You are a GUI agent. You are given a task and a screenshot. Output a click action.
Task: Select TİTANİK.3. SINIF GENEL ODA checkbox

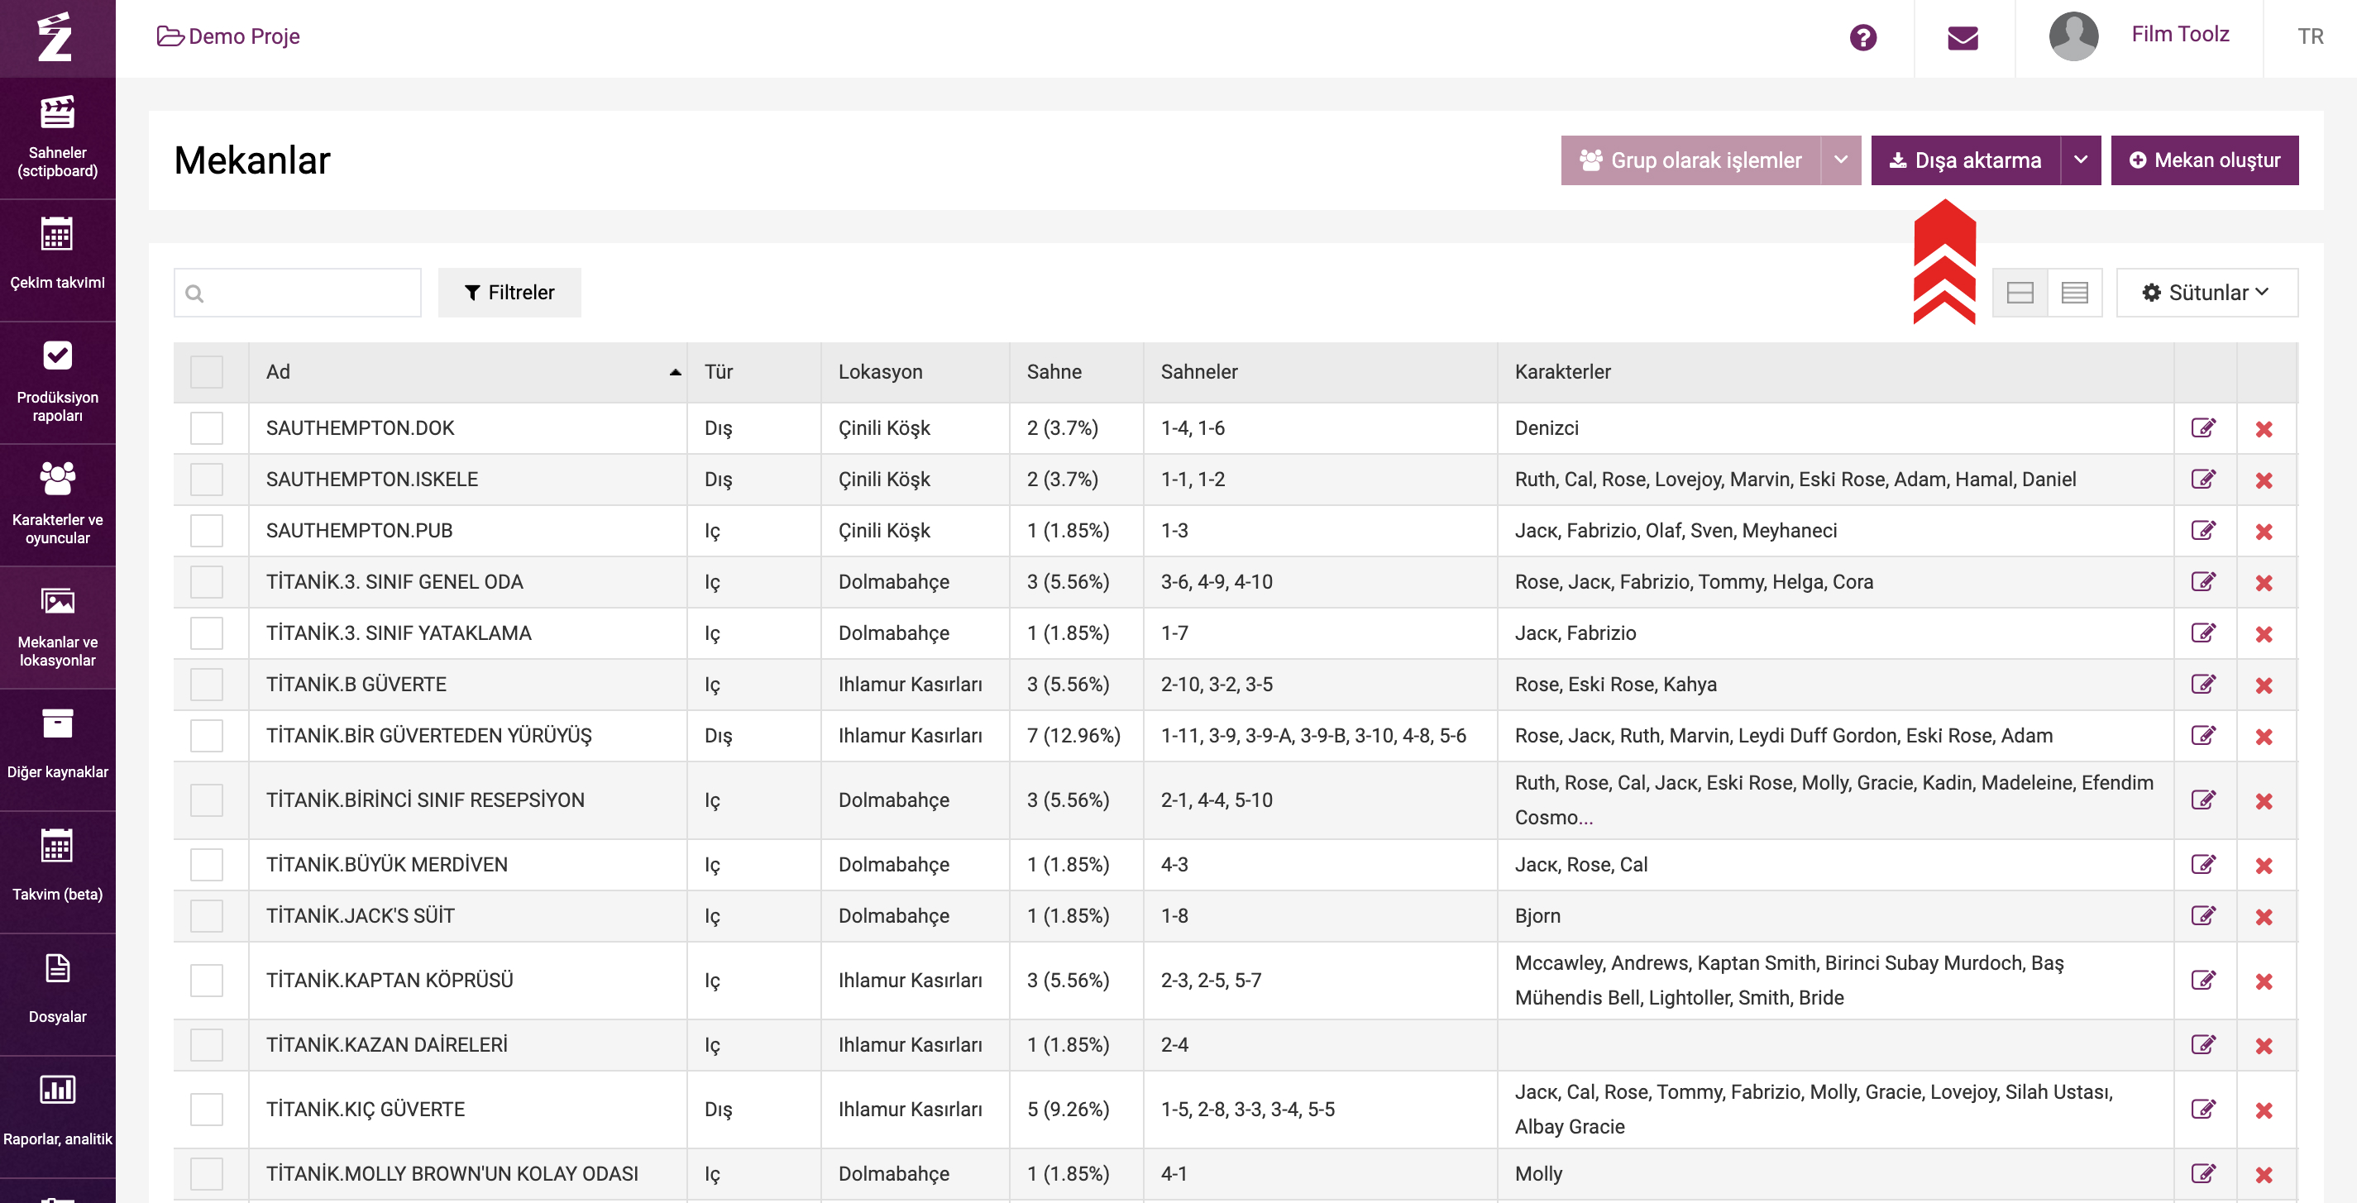tap(207, 582)
